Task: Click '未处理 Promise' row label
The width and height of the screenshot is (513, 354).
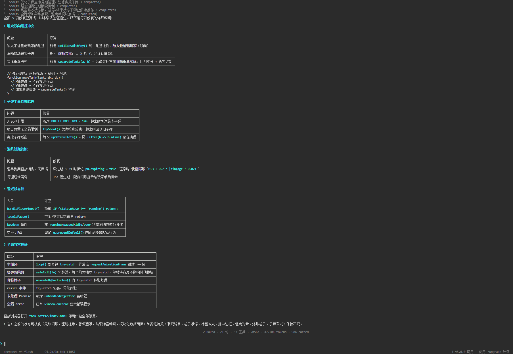Action: click(19, 296)
